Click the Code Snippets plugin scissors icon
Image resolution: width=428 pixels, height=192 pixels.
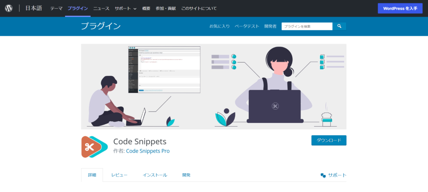pyautogui.click(x=95, y=147)
